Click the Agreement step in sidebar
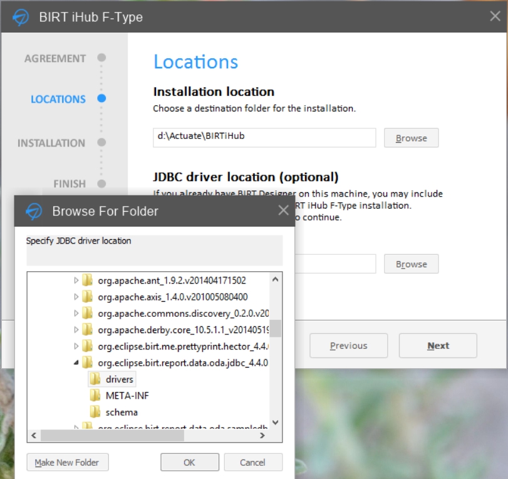This screenshot has height=479, width=508. pyautogui.click(x=55, y=58)
